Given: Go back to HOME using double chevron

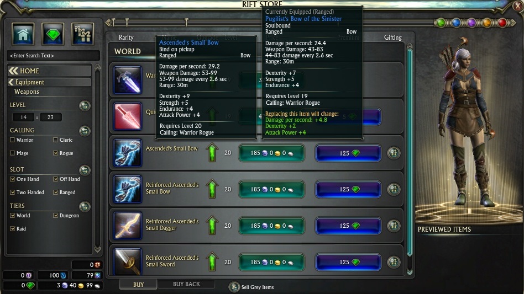Looking at the screenshot, I should click(13, 71).
